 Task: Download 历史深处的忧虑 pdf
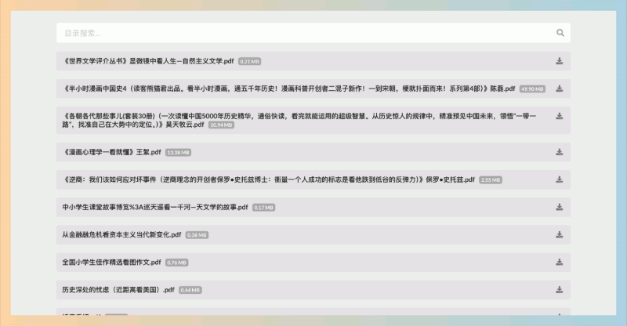560,290
